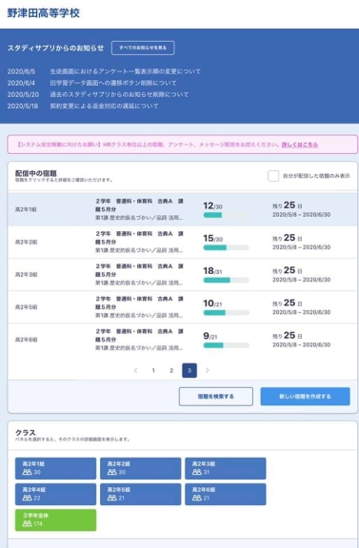Open the 高2年1組 homework row

coord(182,209)
